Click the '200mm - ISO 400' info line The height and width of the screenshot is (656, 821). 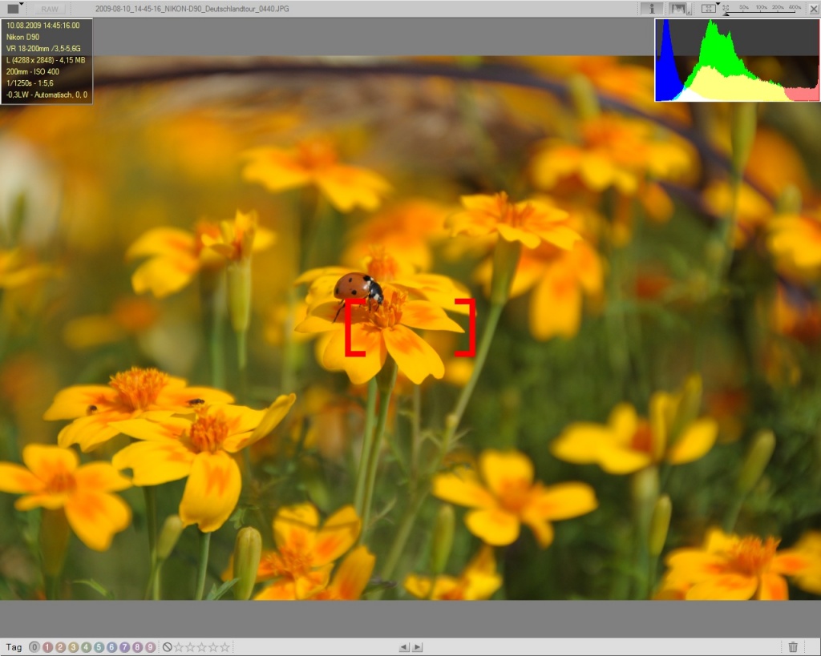pos(32,71)
